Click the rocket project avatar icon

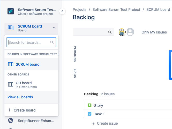tap(11, 12)
